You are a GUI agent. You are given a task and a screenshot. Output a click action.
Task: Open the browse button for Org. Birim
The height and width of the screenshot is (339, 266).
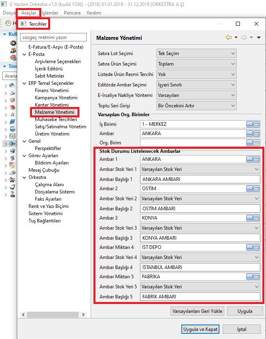coord(250,143)
